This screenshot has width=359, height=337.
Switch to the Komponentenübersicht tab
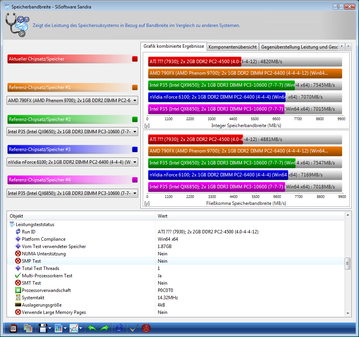point(233,47)
